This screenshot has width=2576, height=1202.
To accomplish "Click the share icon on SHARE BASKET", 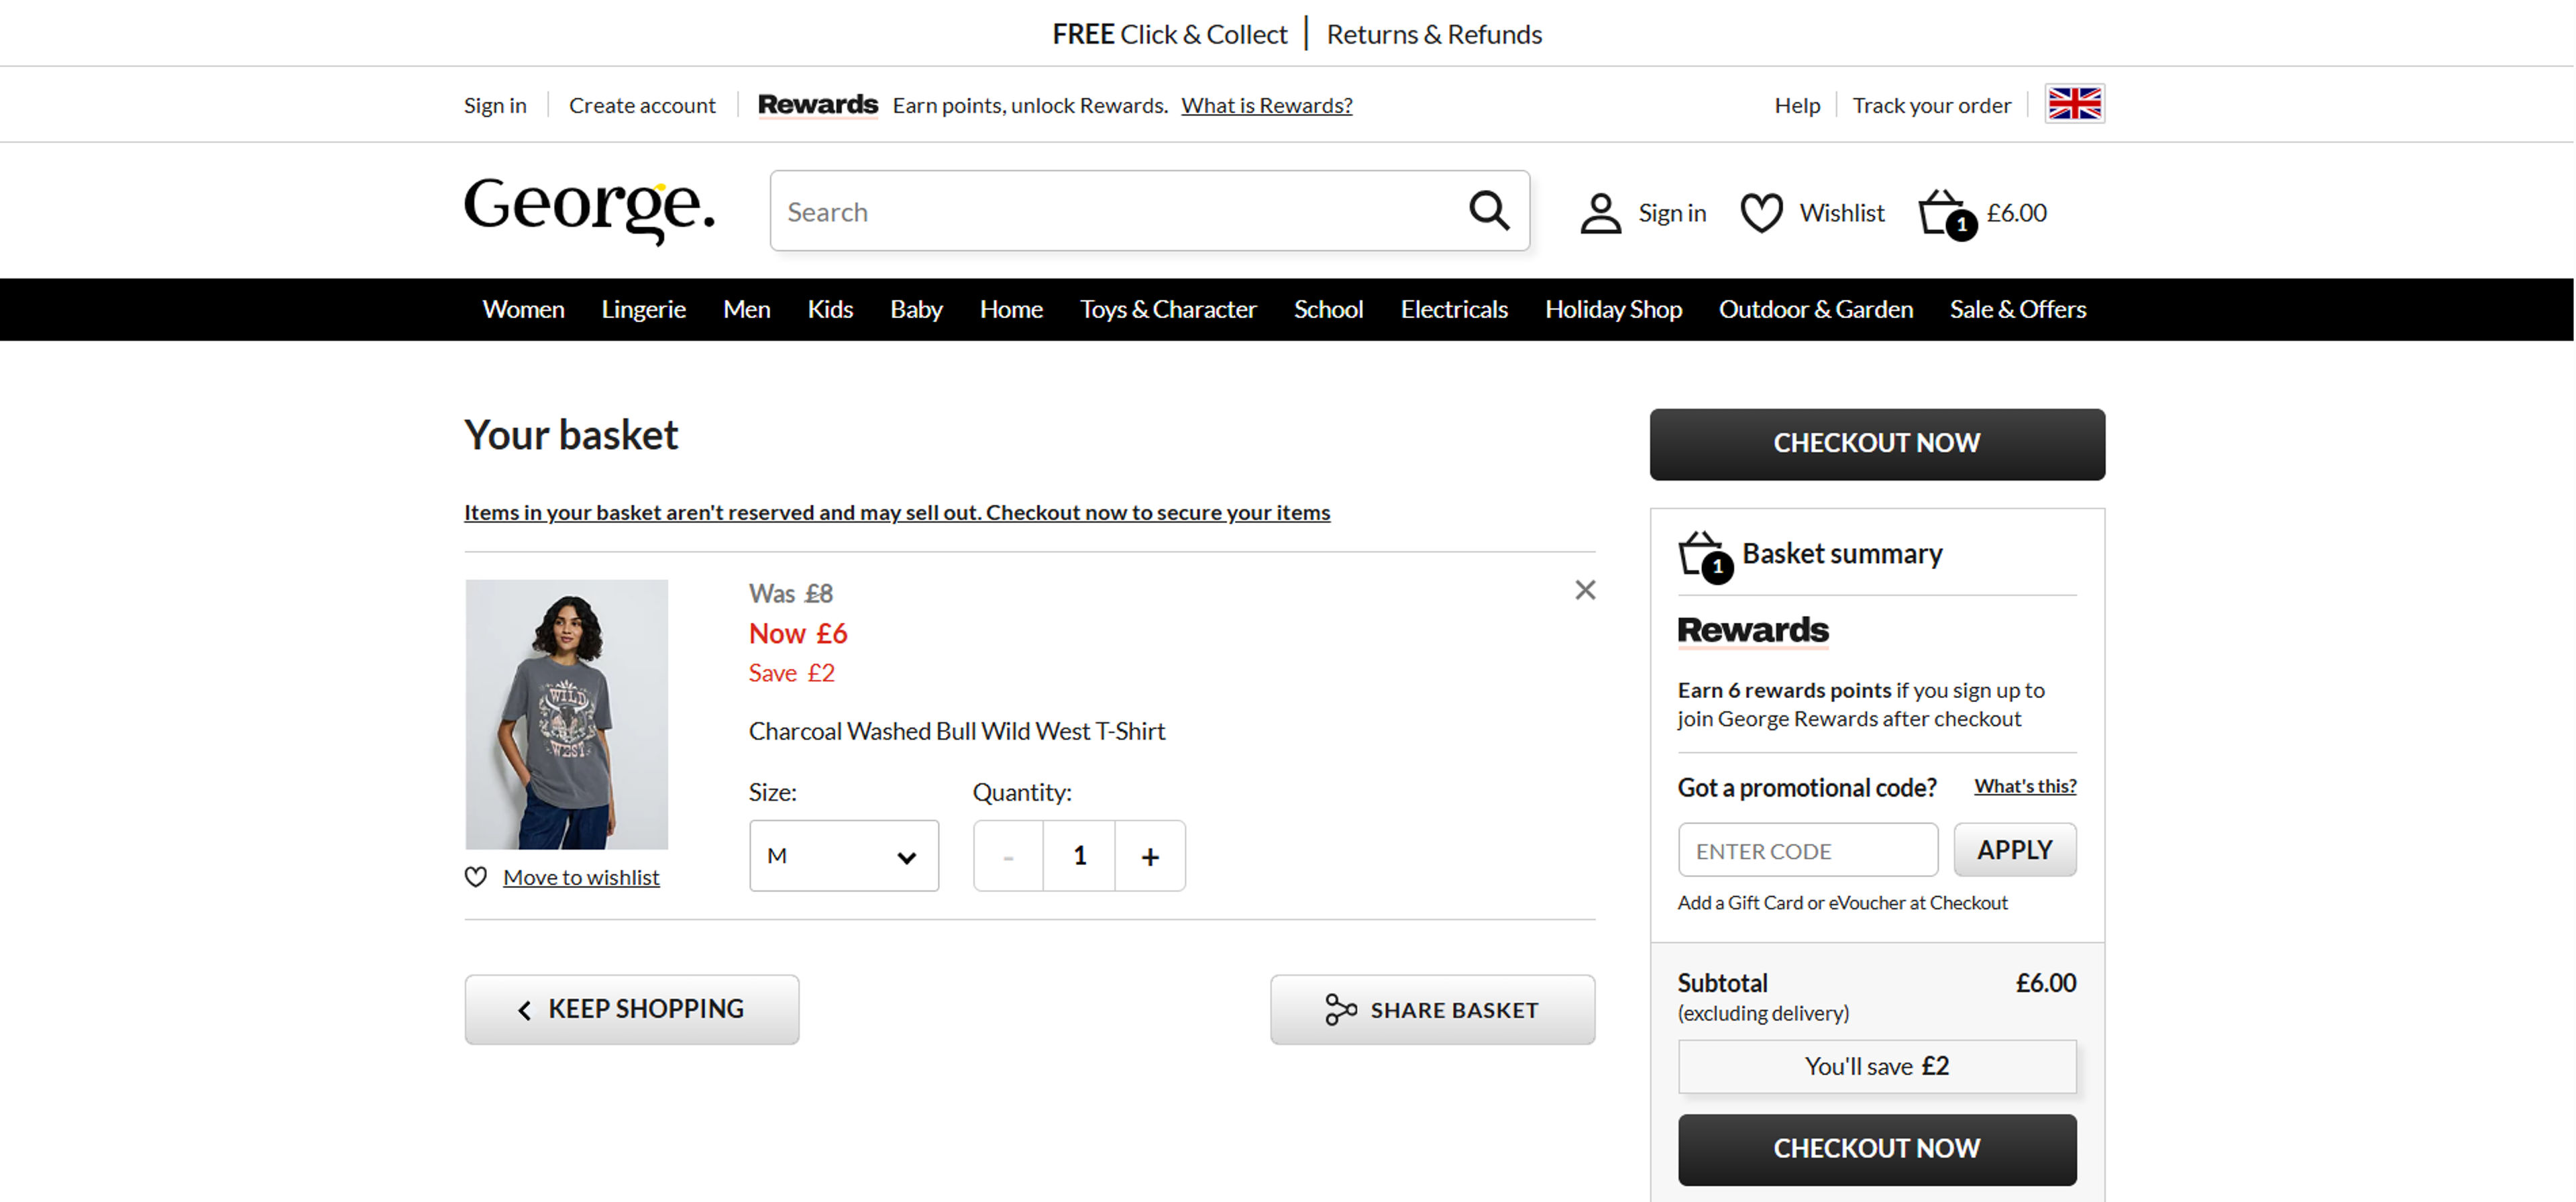I will pos(1340,1010).
